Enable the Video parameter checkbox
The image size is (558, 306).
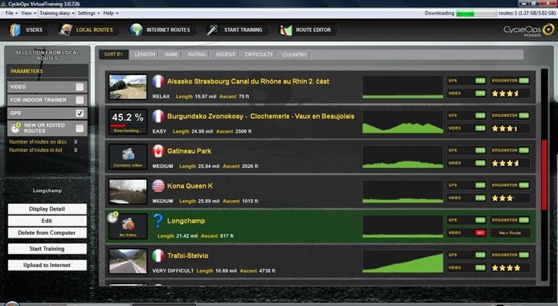click(x=80, y=87)
